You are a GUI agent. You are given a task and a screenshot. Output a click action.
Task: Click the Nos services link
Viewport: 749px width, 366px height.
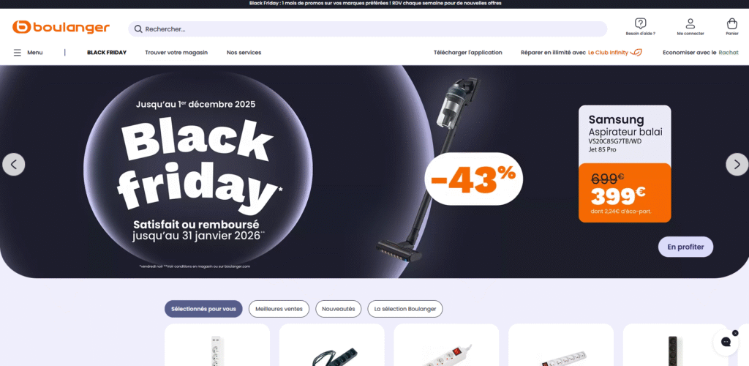click(244, 53)
